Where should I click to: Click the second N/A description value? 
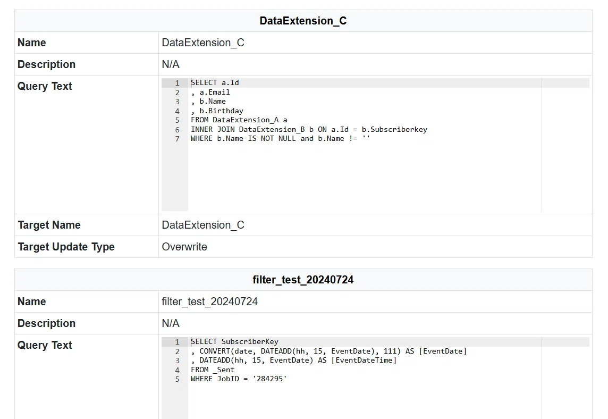(171, 323)
